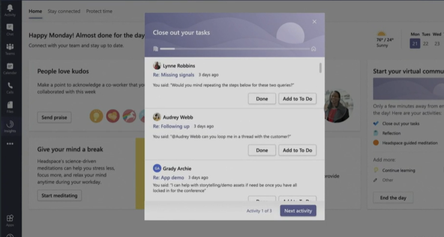
Task: Select Wednesday 23 in calendar strip
Action: pyautogui.click(x=437, y=44)
